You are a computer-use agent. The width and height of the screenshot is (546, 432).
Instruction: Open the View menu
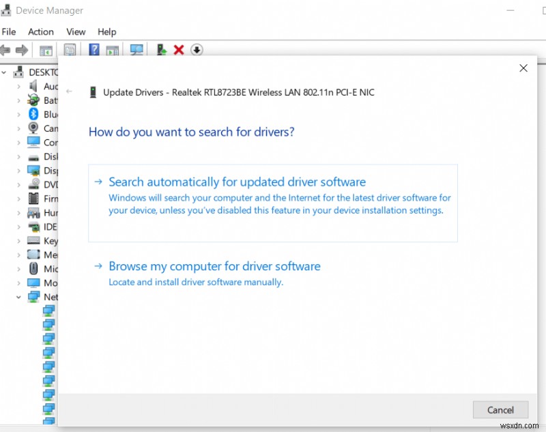coord(75,31)
